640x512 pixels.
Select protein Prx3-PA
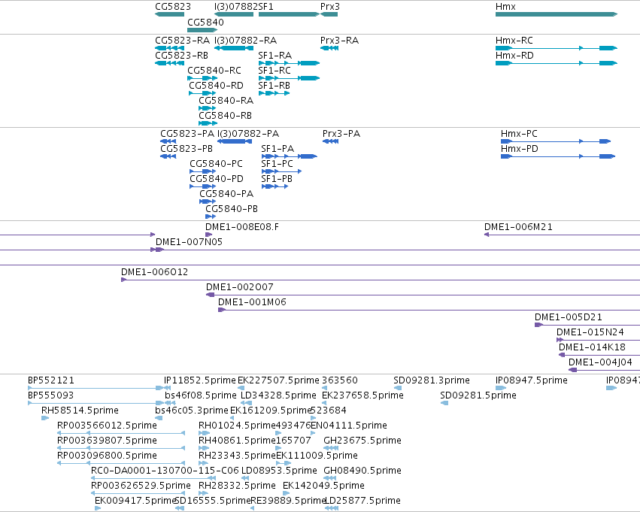330,141
